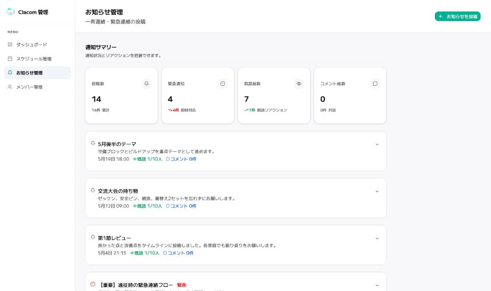491x291 pixels.
Task: Open ダッシュボード in the sidebar
Action: [x=37, y=45]
